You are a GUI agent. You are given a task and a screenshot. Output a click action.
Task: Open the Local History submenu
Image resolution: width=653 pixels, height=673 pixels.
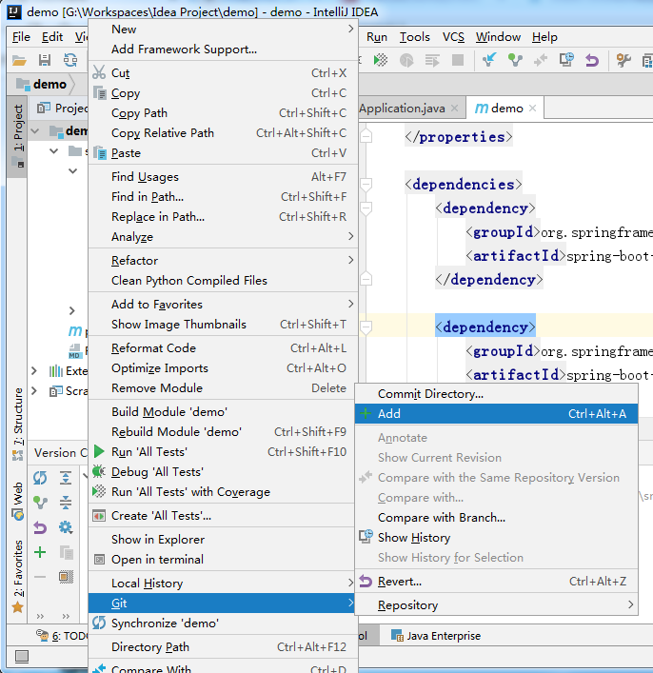(223, 583)
